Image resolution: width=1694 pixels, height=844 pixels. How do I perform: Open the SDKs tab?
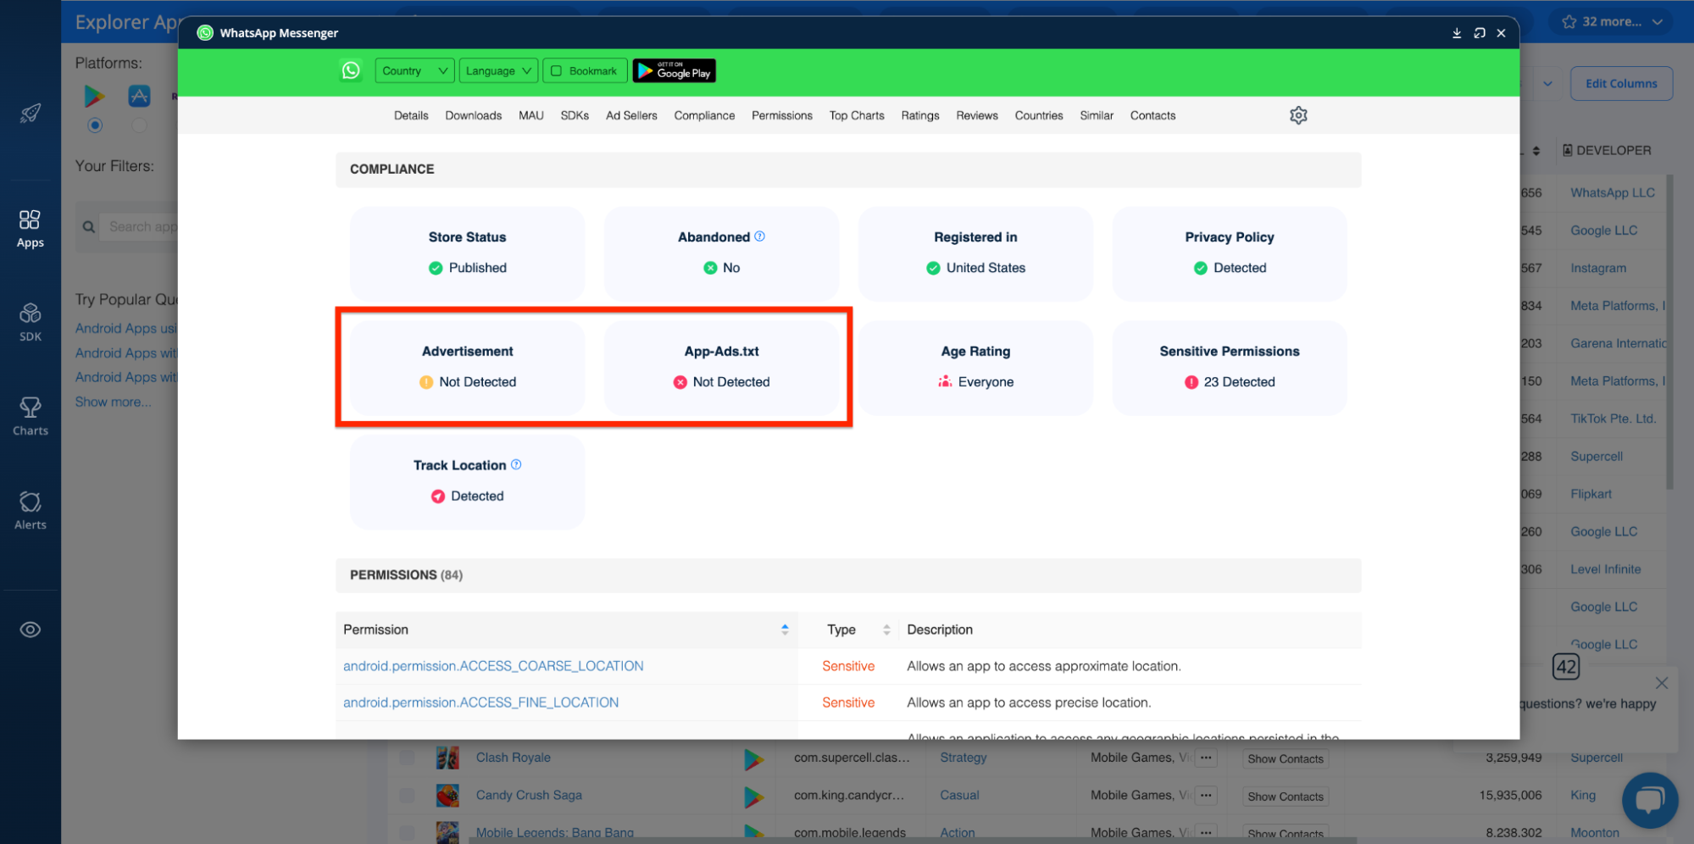tap(575, 115)
